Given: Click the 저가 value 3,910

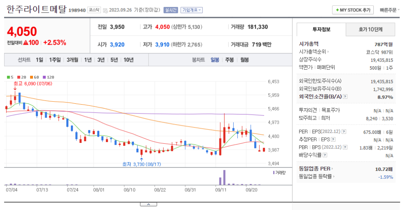Looking at the screenshot, I should pos(162,45).
